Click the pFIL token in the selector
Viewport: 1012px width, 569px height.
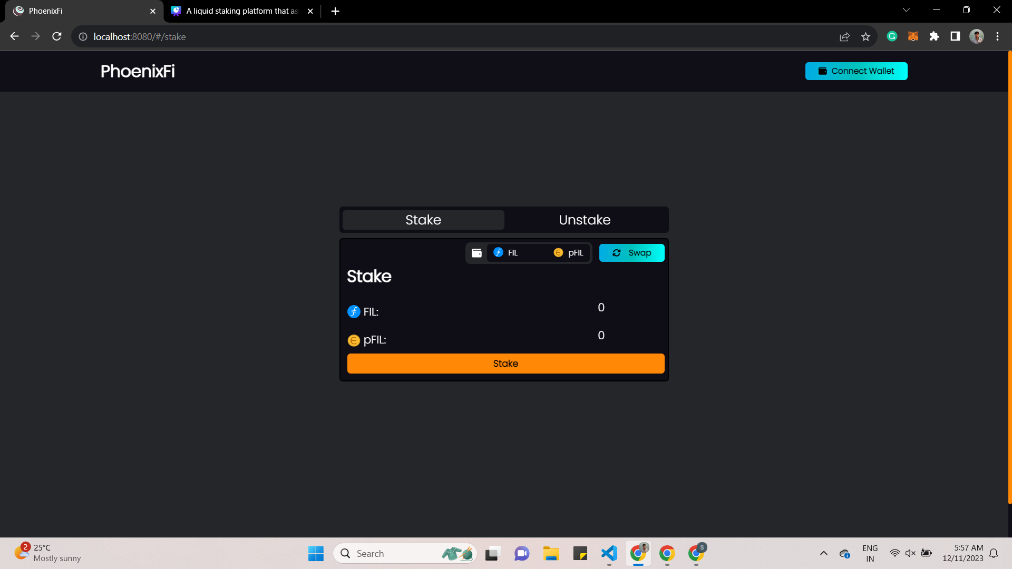coord(569,253)
